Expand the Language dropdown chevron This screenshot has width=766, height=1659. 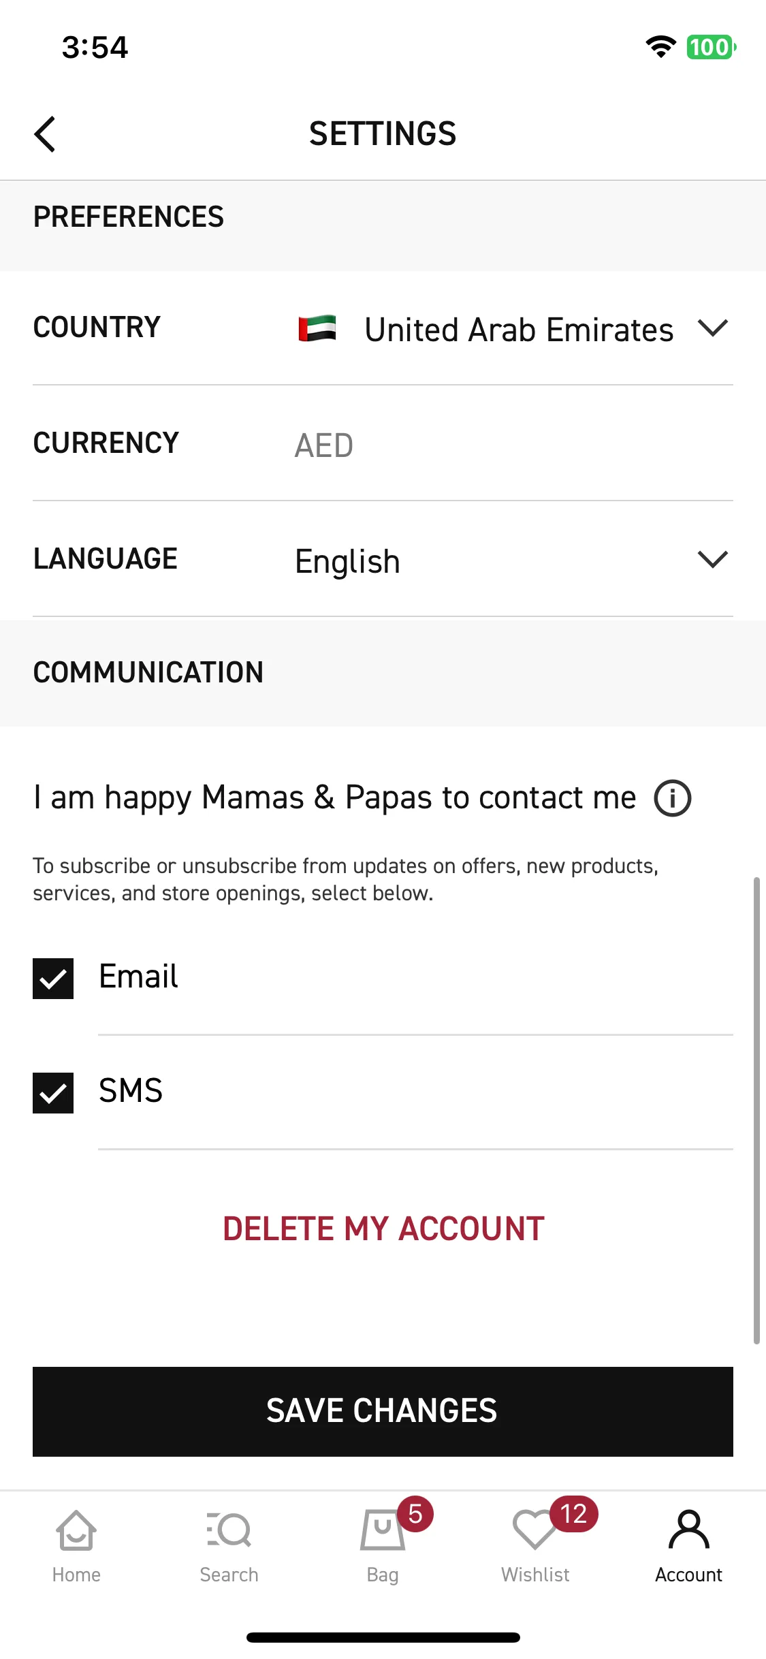pos(713,560)
